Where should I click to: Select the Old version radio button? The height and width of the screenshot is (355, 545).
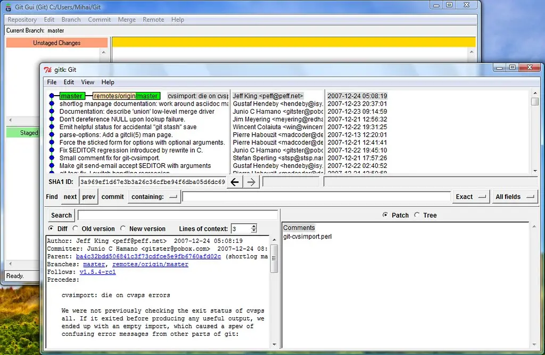76,229
